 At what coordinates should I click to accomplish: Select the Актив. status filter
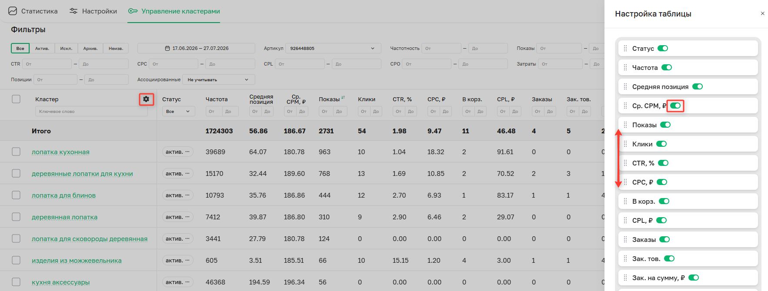(42, 48)
